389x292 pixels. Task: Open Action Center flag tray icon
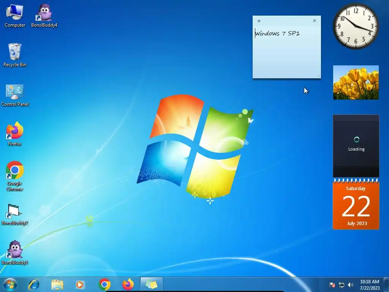(x=332, y=285)
